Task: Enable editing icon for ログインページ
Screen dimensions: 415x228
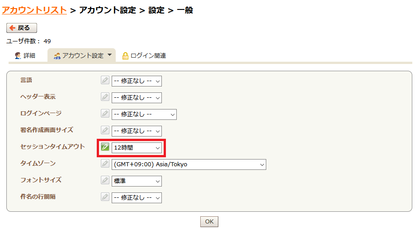Action: pos(105,114)
